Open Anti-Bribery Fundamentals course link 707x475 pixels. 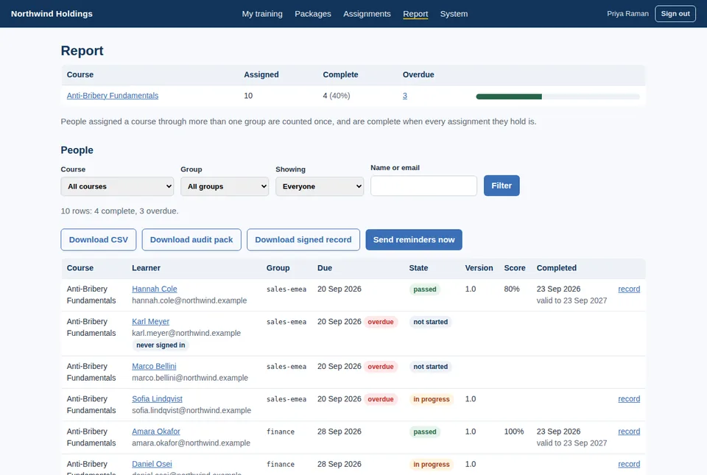click(x=112, y=96)
